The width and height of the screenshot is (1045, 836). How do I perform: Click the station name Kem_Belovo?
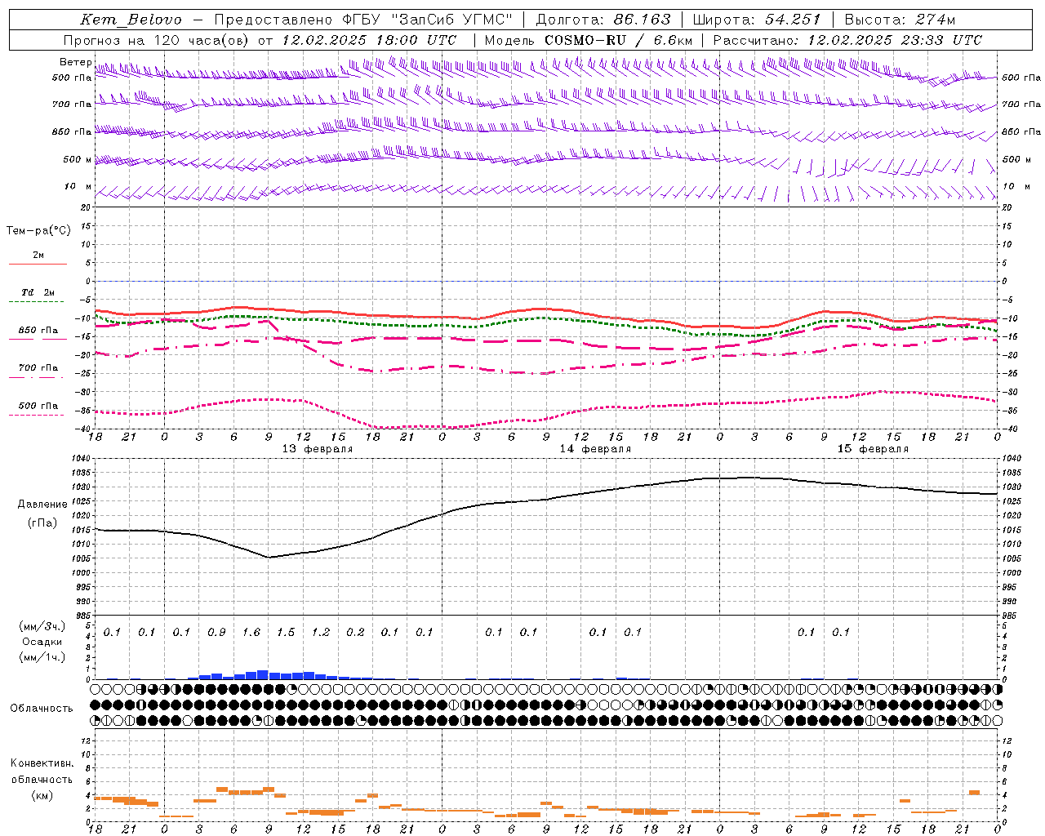tap(131, 20)
